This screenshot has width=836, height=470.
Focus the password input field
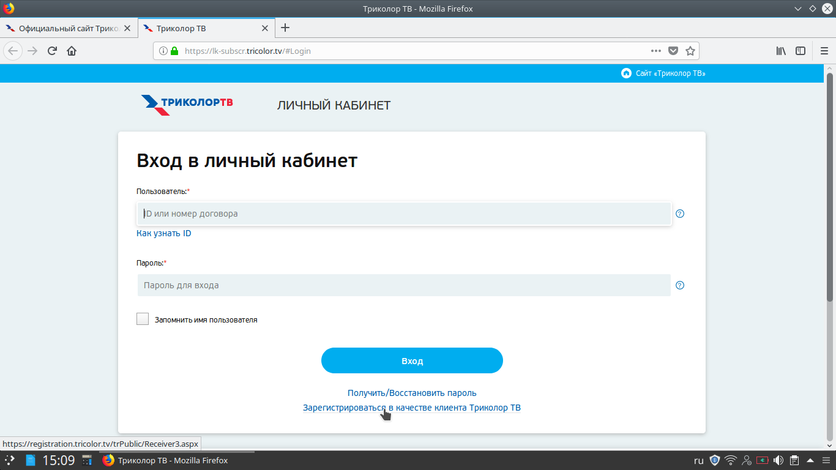(x=404, y=285)
